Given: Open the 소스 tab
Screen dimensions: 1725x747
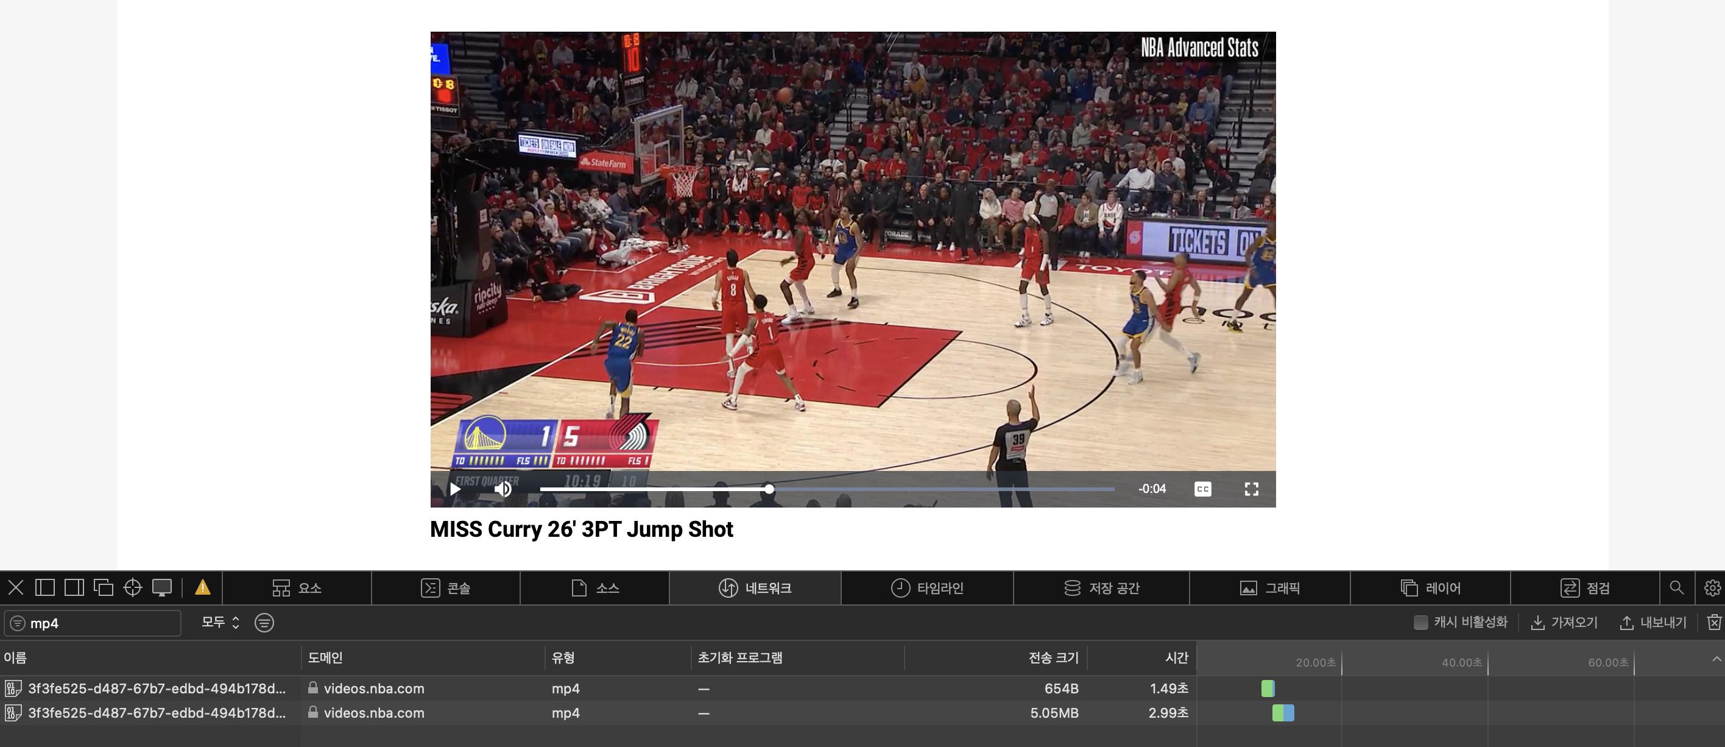Looking at the screenshot, I should click(x=594, y=587).
